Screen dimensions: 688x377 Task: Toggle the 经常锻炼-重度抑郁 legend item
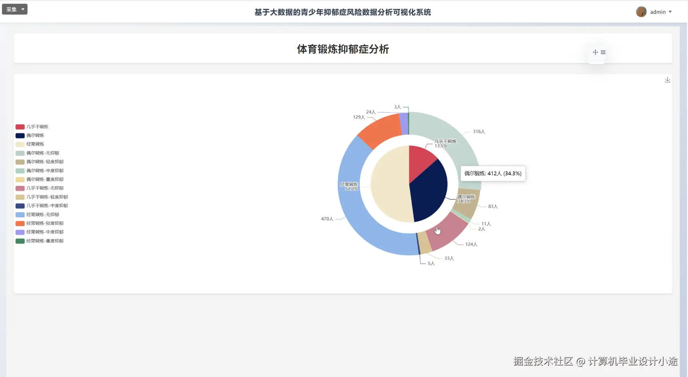tap(44, 241)
